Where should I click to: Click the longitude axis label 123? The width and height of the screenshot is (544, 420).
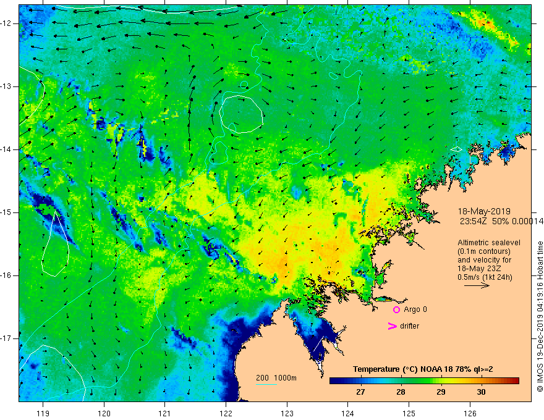coord(287,413)
